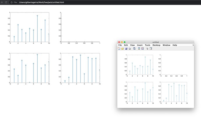This screenshot has height=121, width=201.
Task: Click the New Figure icon in MATLAB toolbar
Action: (x=119, y=48)
